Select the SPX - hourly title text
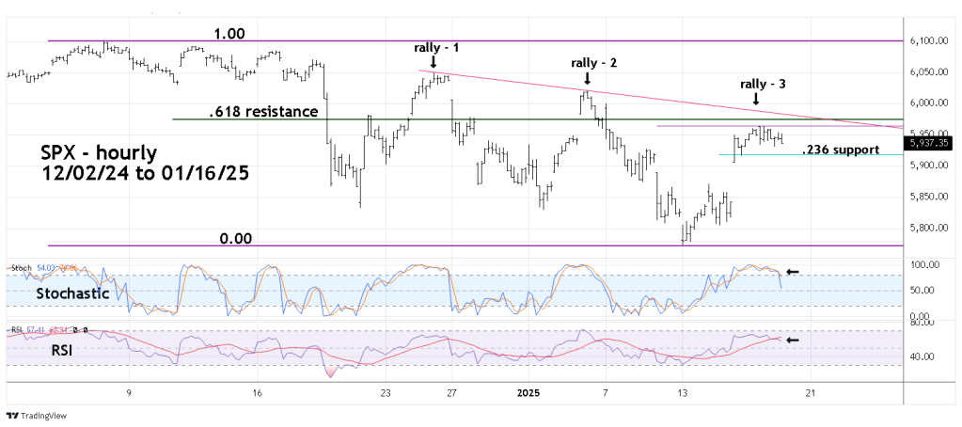The width and height of the screenshot is (962, 427). [100, 152]
